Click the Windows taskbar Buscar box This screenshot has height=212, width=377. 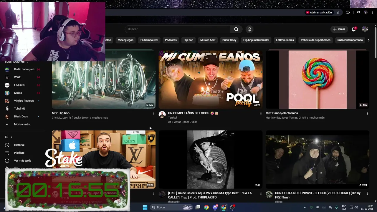tap(171, 207)
